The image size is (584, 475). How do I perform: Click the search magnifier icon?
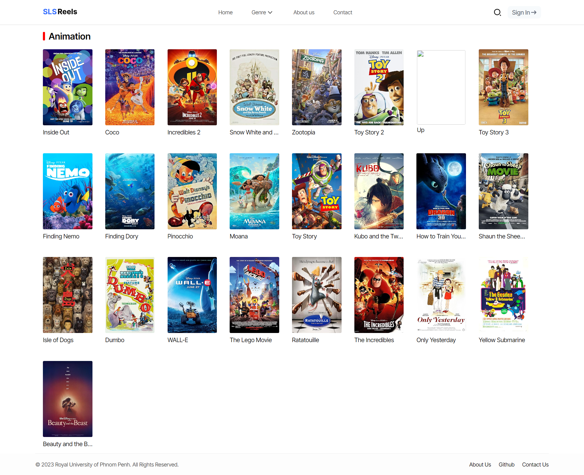click(x=497, y=12)
